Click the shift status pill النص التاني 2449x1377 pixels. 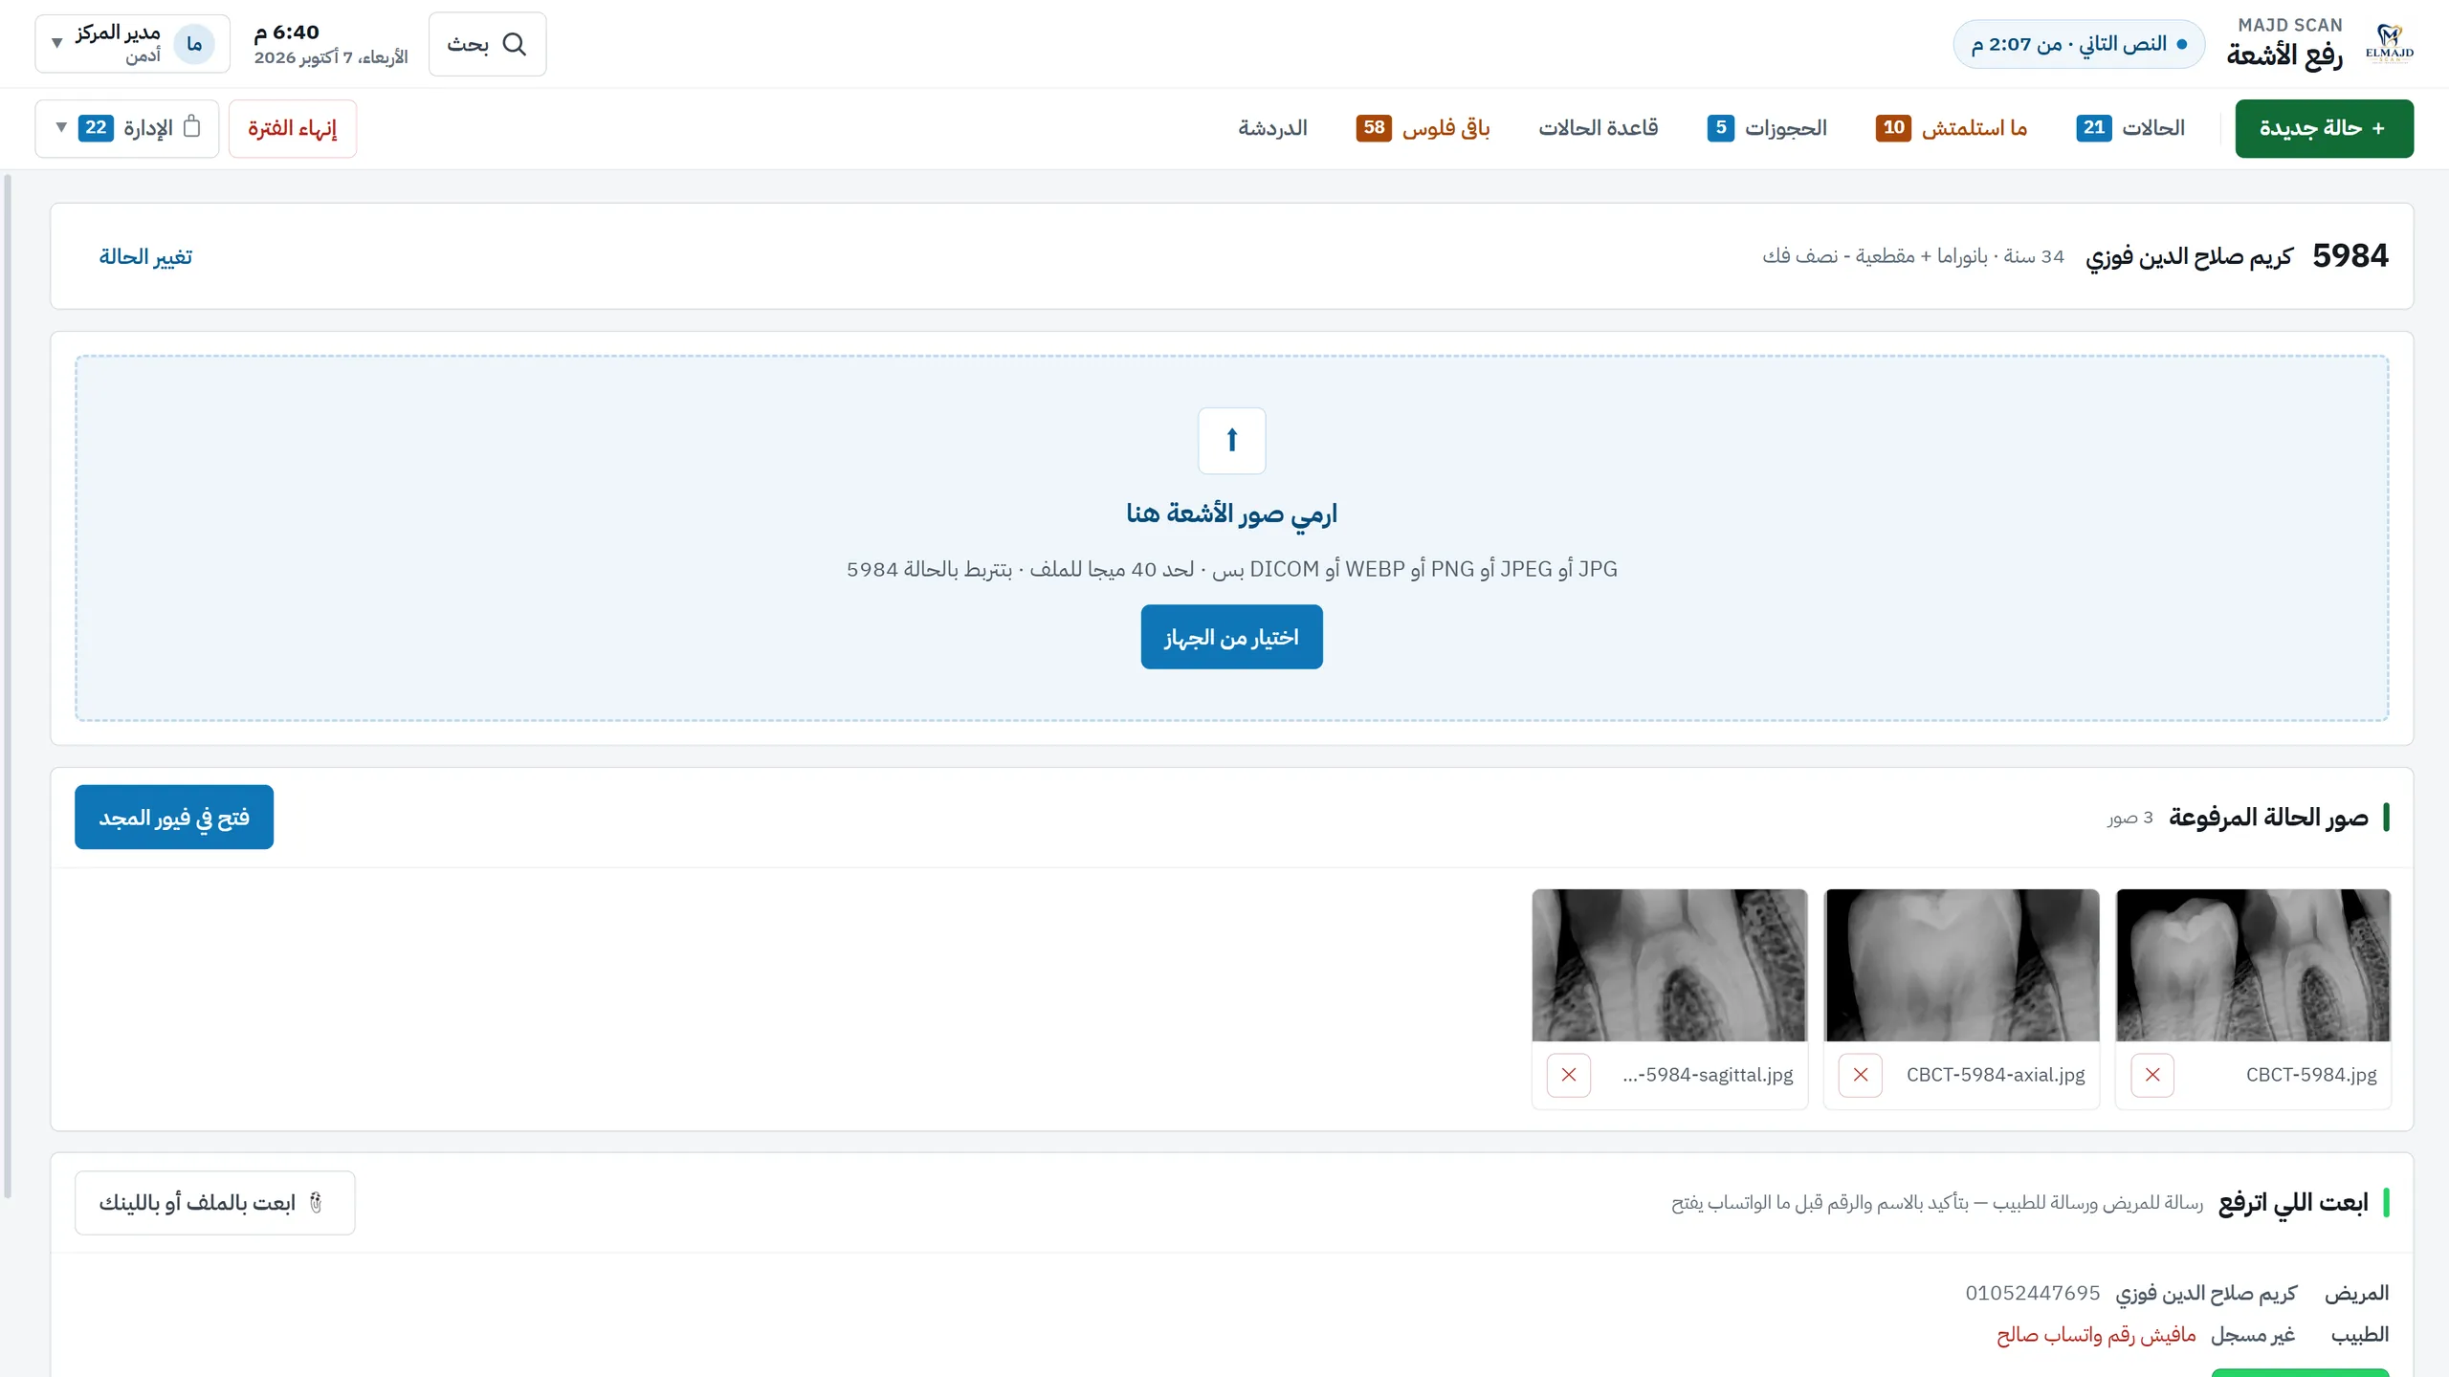click(x=2079, y=44)
